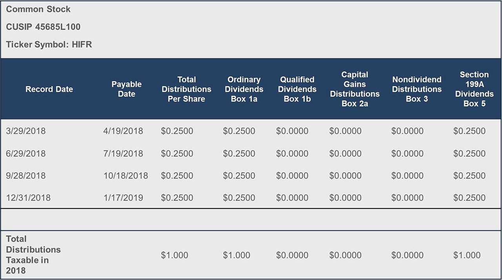Select the Ticker Symbol: HIFR text
502x280 pixels.
pyautogui.click(x=49, y=44)
